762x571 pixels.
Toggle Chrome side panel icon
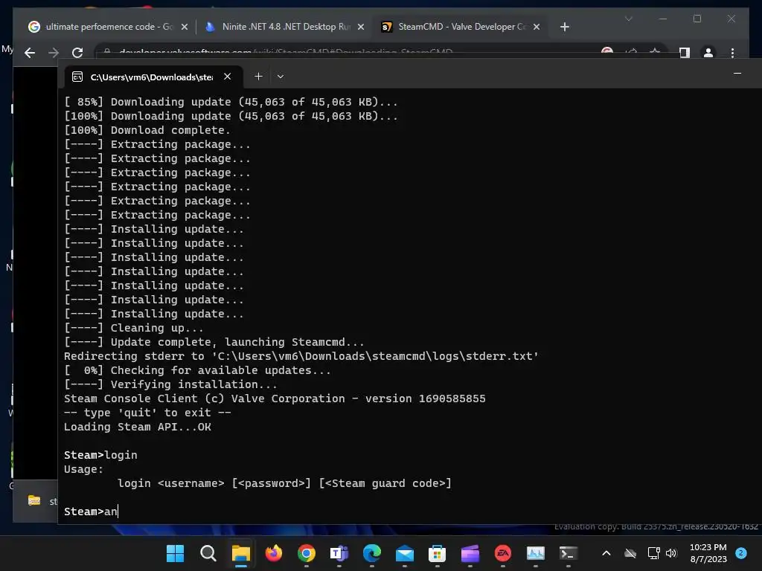tap(685, 53)
